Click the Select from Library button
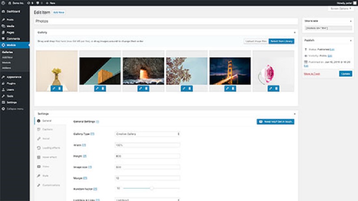The height and width of the screenshot is (201, 358). (x=281, y=41)
